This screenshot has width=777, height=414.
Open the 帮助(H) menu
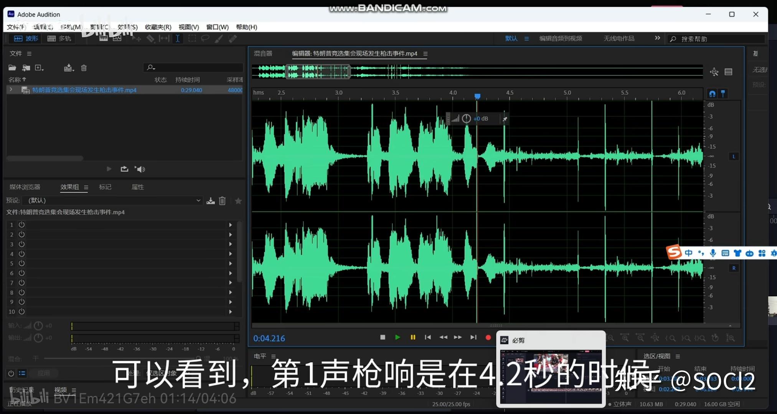tap(247, 27)
